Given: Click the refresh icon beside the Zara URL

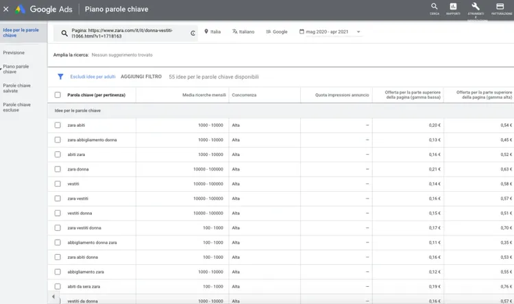Looking at the screenshot, I should [193, 33].
